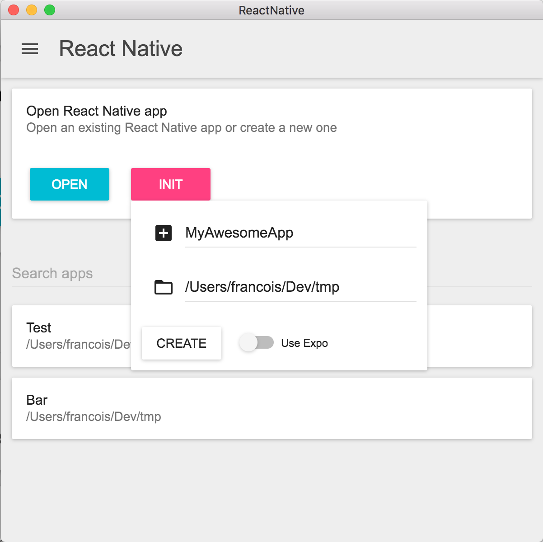543x542 pixels.
Task: Click the OPEN button
Action: pyautogui.click(x=70, y=184)
